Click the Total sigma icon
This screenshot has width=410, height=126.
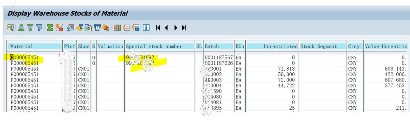click(50, 28)
